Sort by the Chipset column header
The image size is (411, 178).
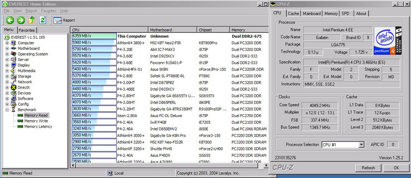[x=213, y=30]
